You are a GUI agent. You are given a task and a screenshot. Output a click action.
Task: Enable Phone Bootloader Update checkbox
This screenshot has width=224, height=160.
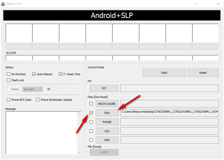[x=38, y=100]
